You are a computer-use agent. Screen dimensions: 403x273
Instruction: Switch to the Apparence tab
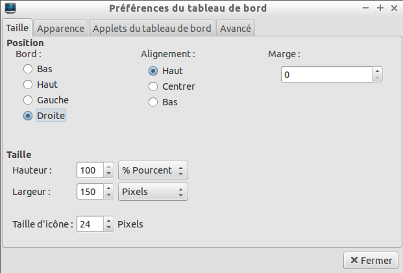(x=60, y=29)
